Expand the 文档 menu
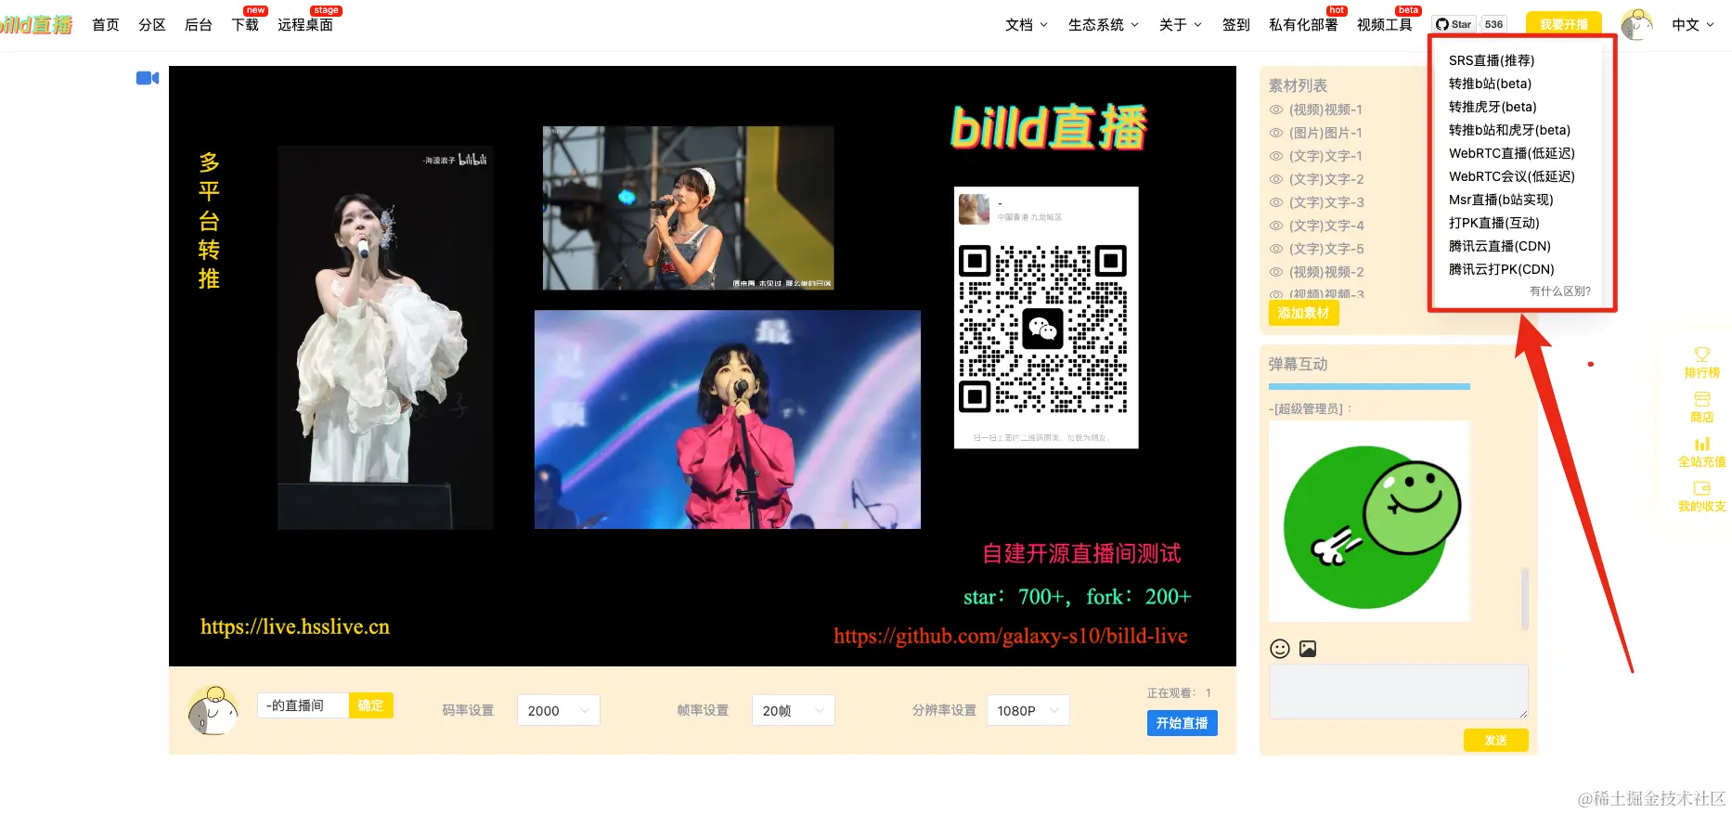This screenshot has height=814, width=1732. 1027,25
